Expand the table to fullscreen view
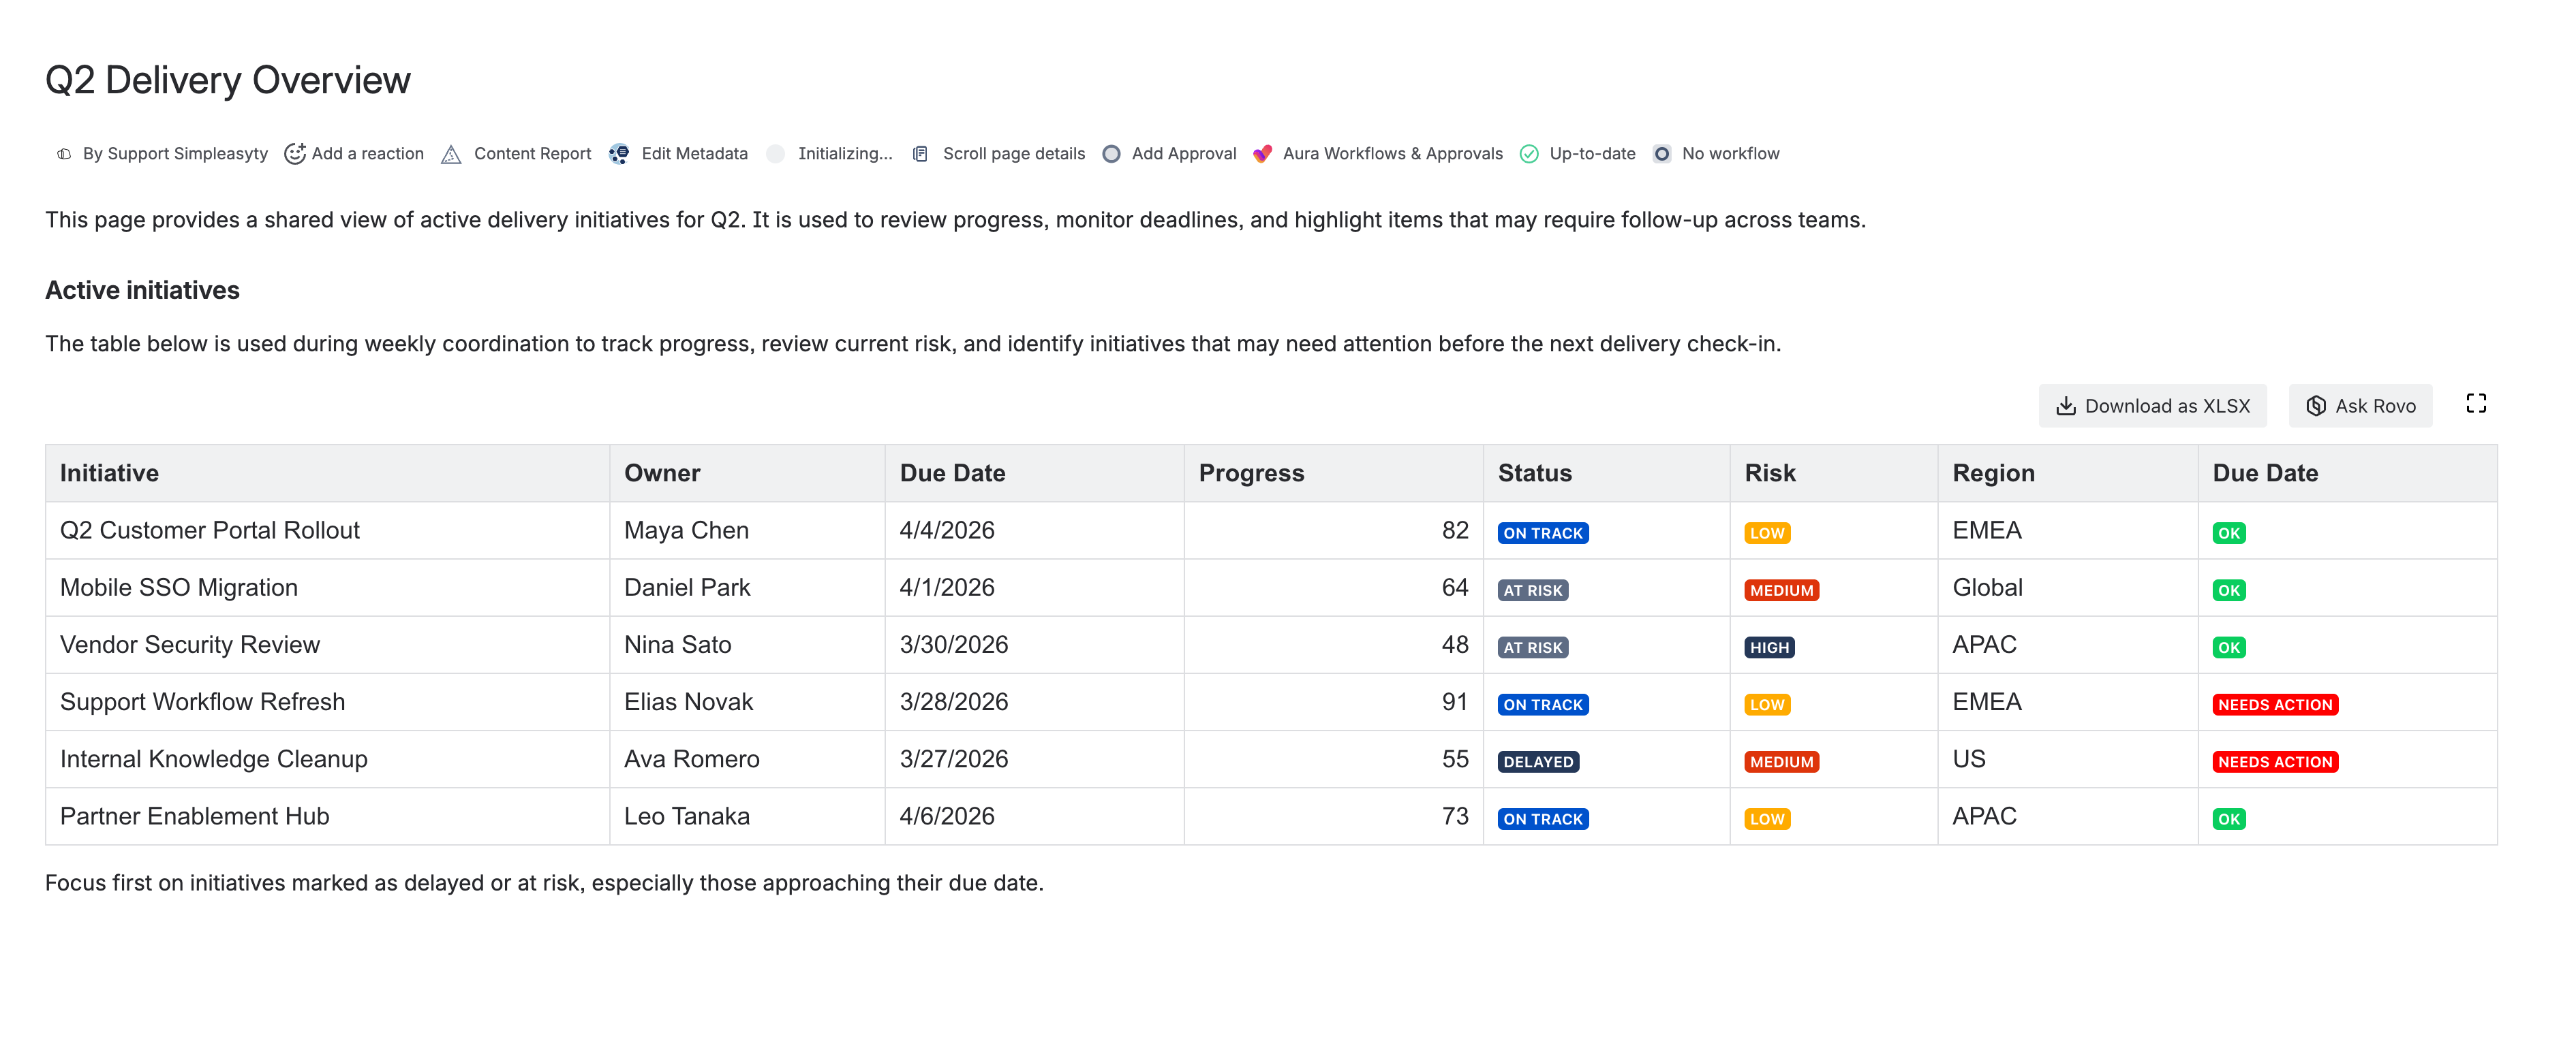This screenshot has height=1058, width=2576. click(2477, 404)
